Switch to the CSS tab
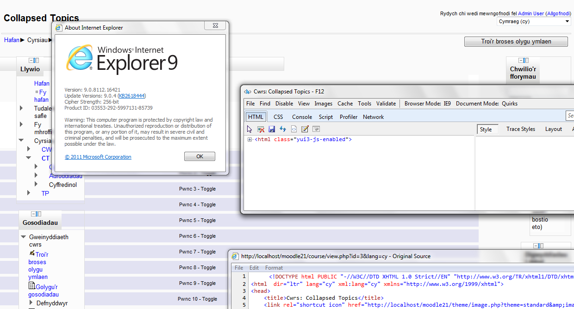 point(278,117)
